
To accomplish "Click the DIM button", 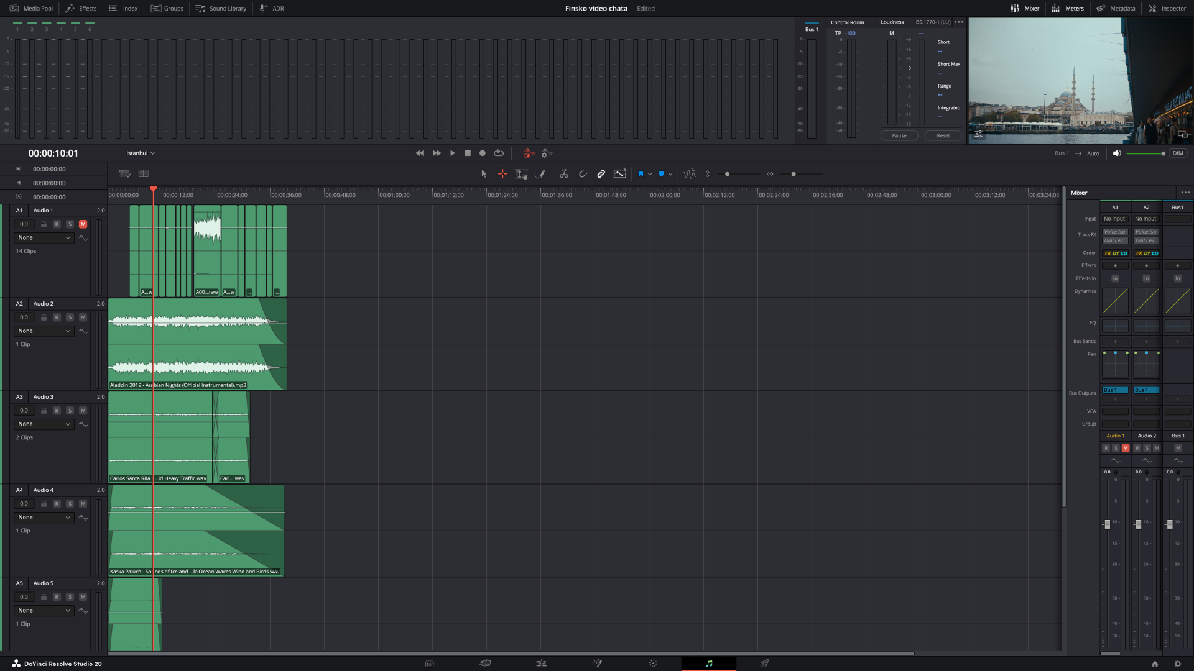I will pyautogui.click(x=1178, y=153).
